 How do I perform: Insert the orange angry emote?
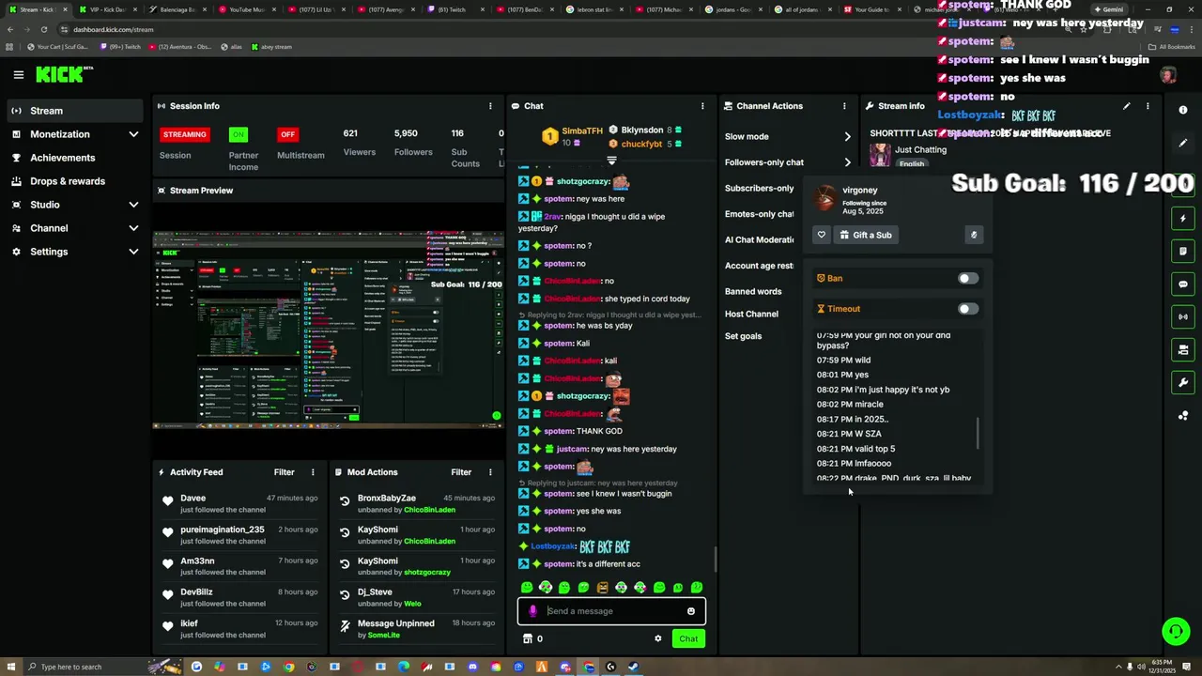coord(602,588)
